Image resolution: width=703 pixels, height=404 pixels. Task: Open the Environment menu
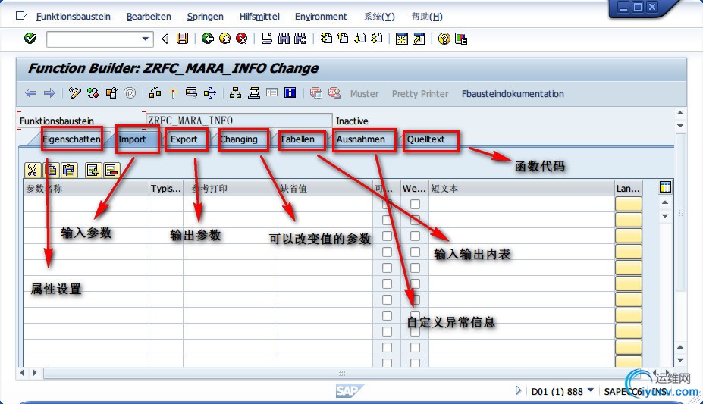(x=321, y=17)
